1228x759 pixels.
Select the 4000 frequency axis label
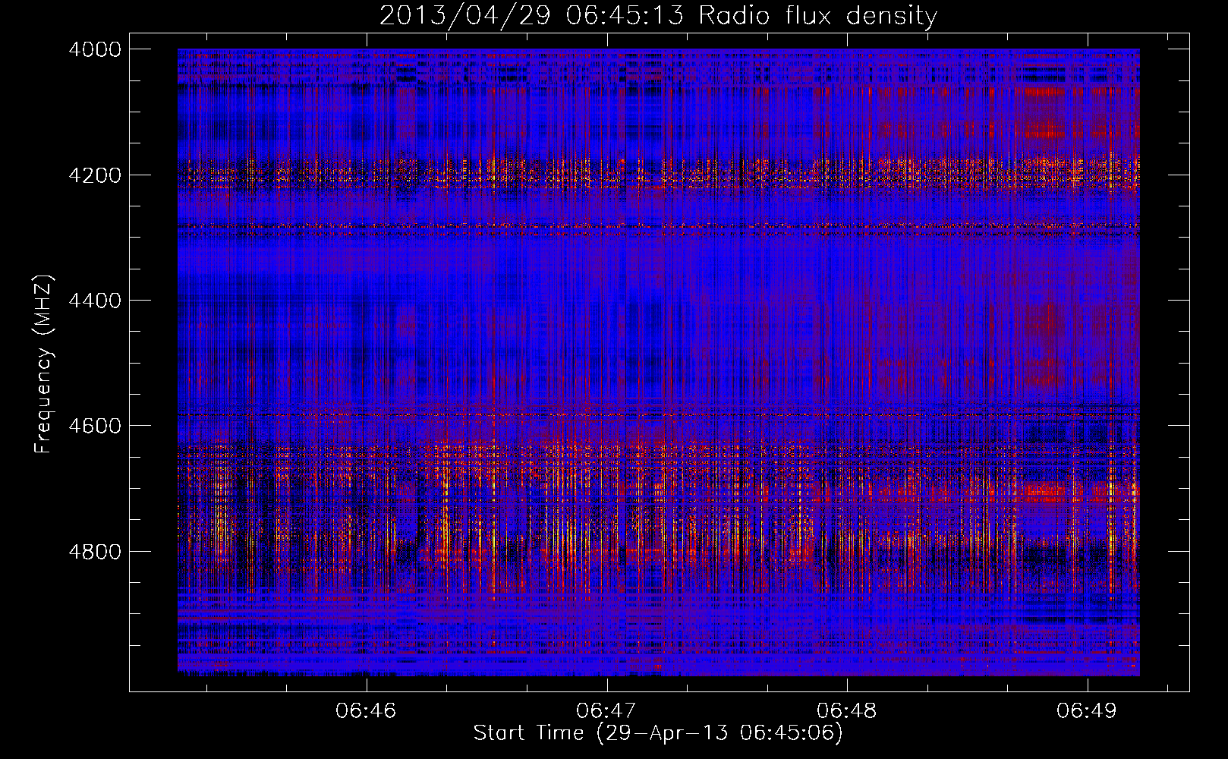(x=94, y=49)
